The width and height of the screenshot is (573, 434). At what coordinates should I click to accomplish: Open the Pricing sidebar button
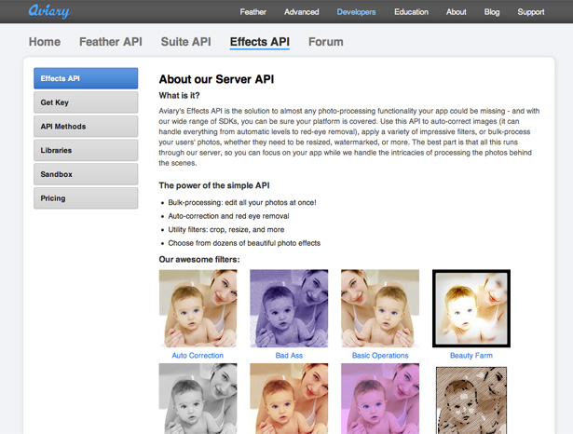(x=86, y=198)
